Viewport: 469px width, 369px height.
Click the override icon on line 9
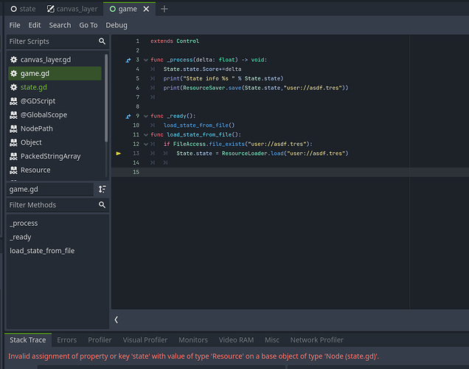(x=128, y=116)
